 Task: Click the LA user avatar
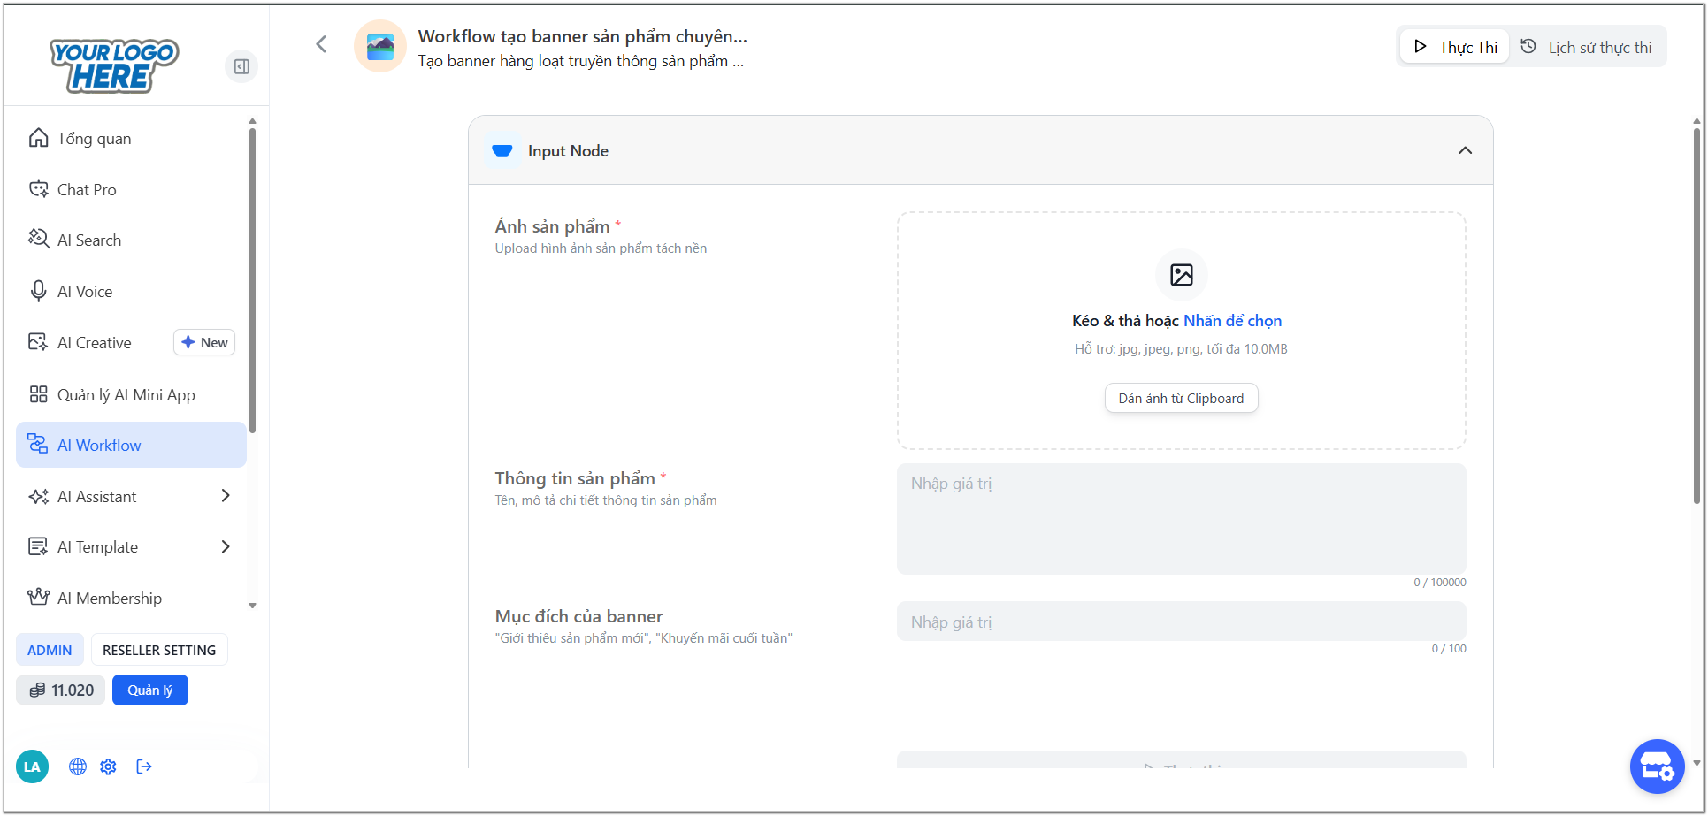point(32,766)
